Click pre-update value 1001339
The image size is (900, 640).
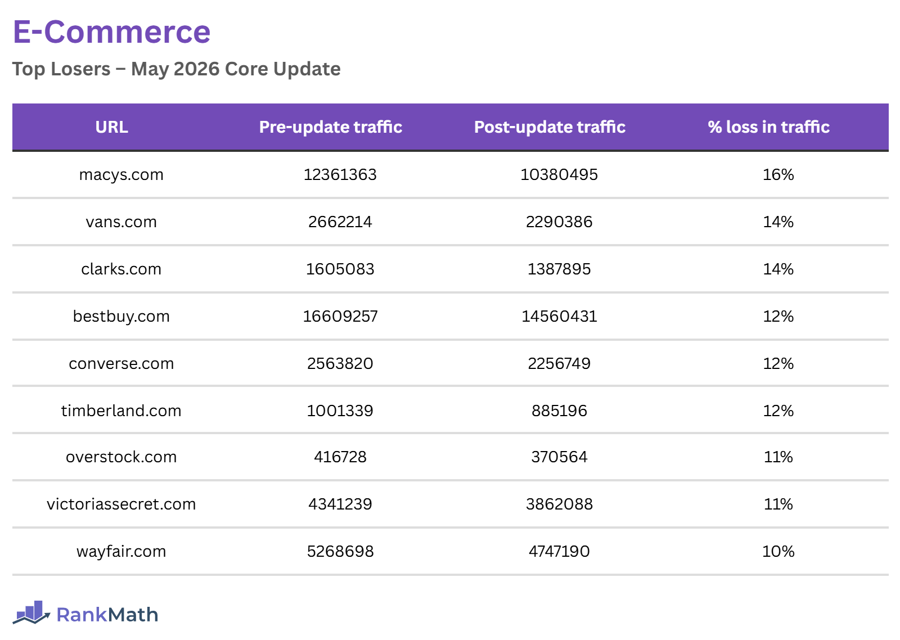[340, 411]
